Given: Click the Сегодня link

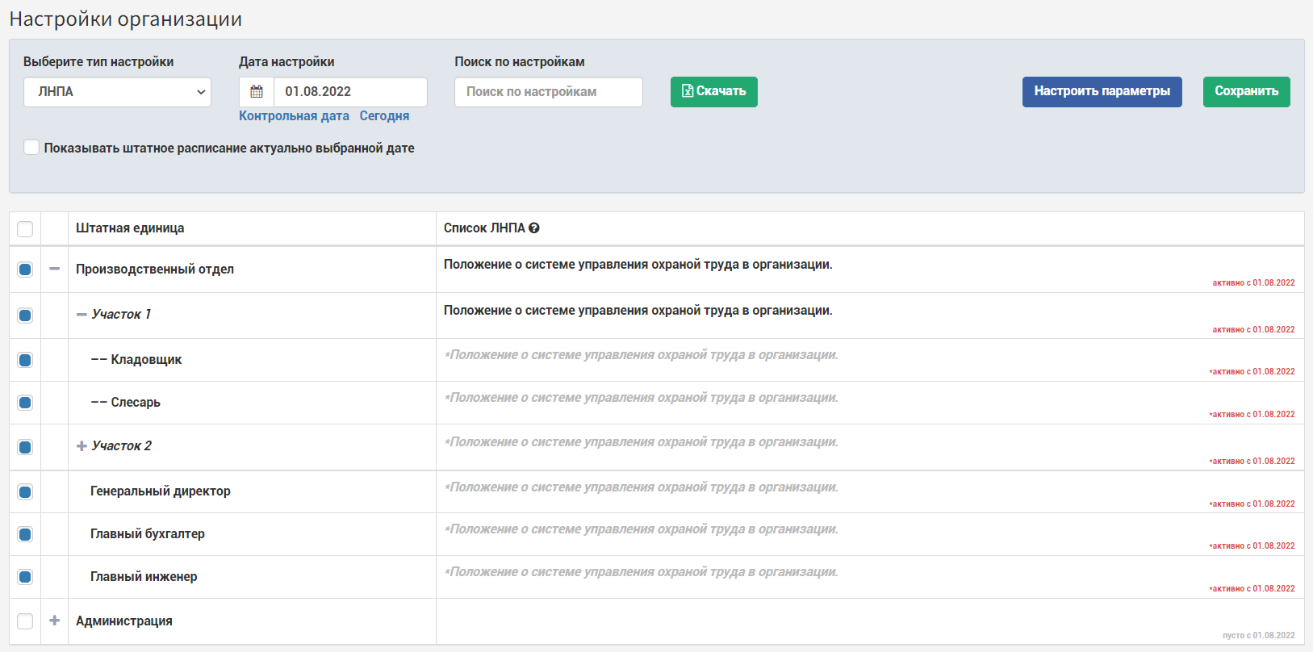Looking at the screenshot, I should [x=384, y=116].
